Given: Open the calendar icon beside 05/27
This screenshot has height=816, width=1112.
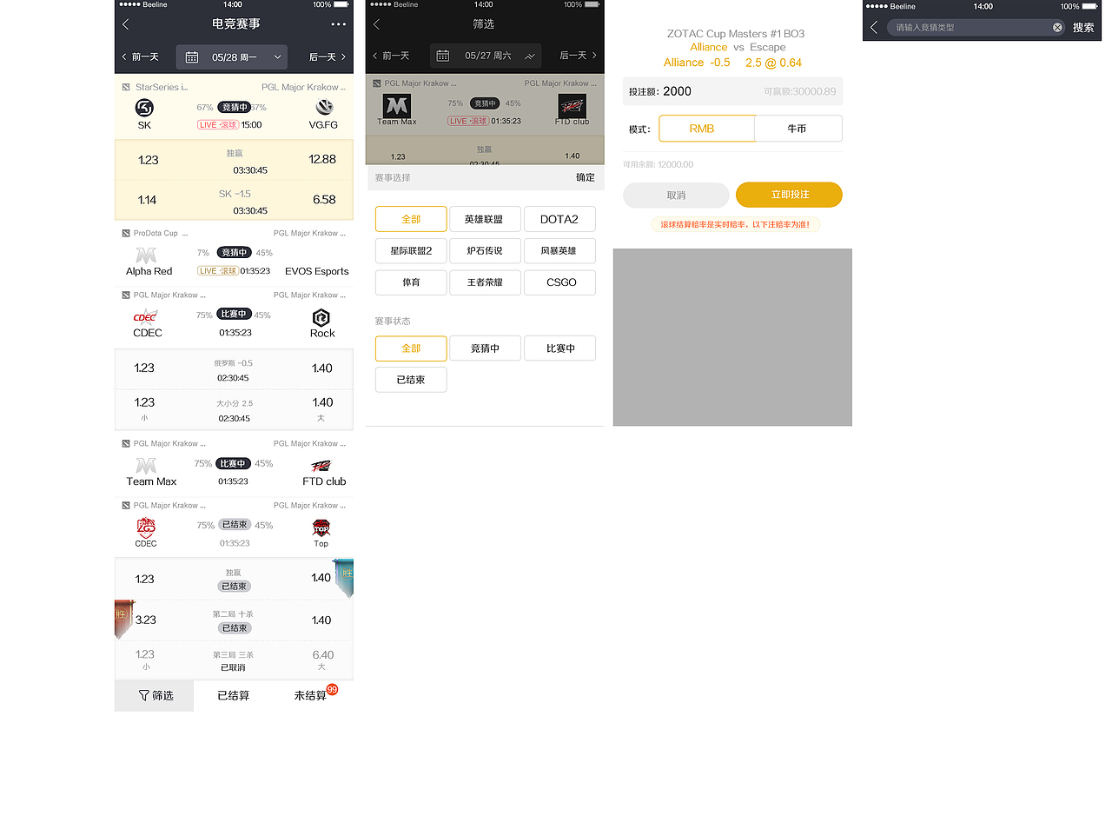Looking at the screenshot, I should [x=443, y=56].
